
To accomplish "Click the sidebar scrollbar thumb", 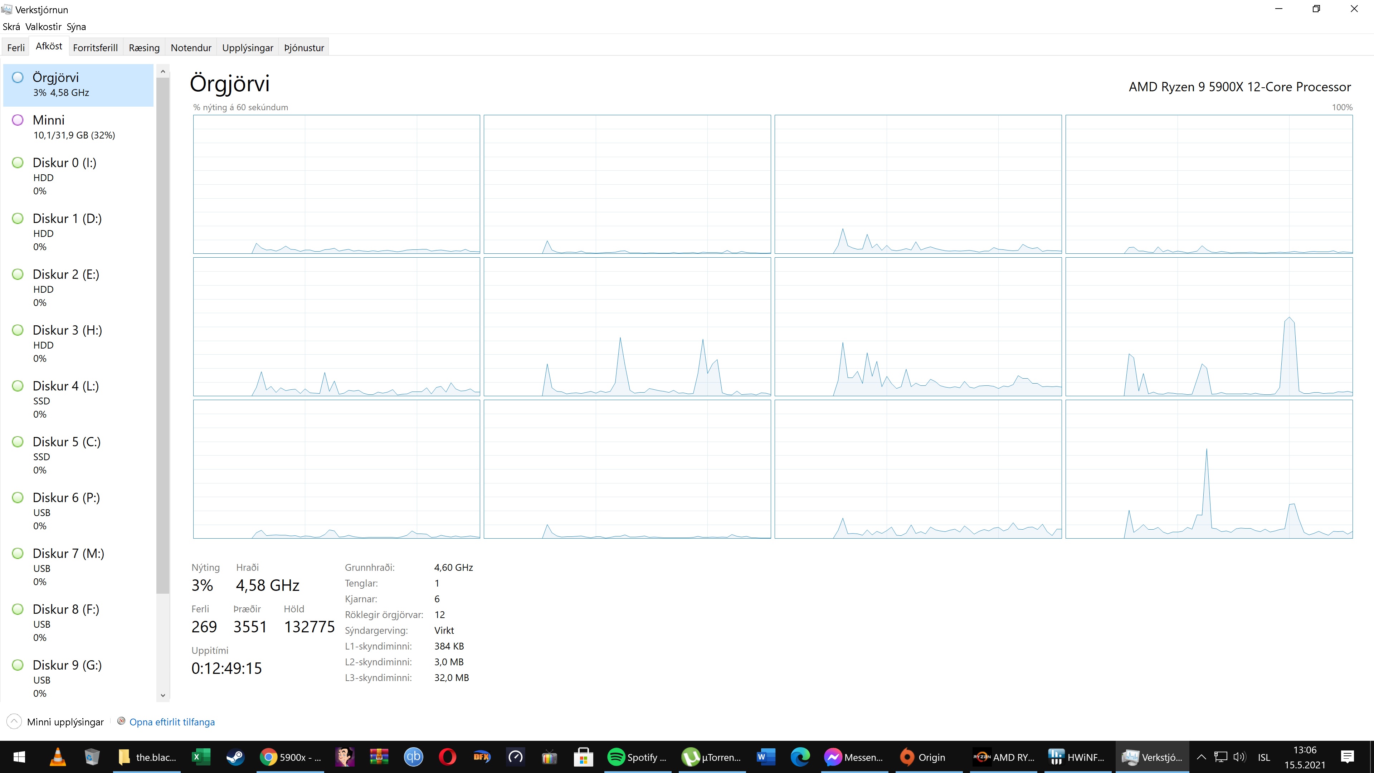I will [x=163, y=336].
